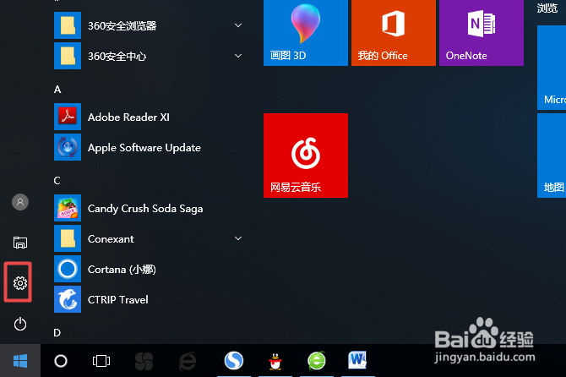The height and width of the screenshot is (377, 566).
Task: Open the 地图 tile
Action: click(x=552, y=156)
